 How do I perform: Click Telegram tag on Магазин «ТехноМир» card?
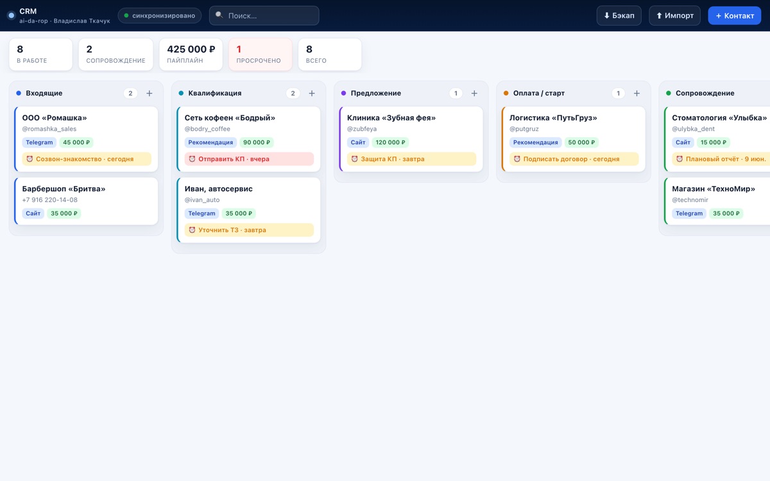[x=689, y=214]
